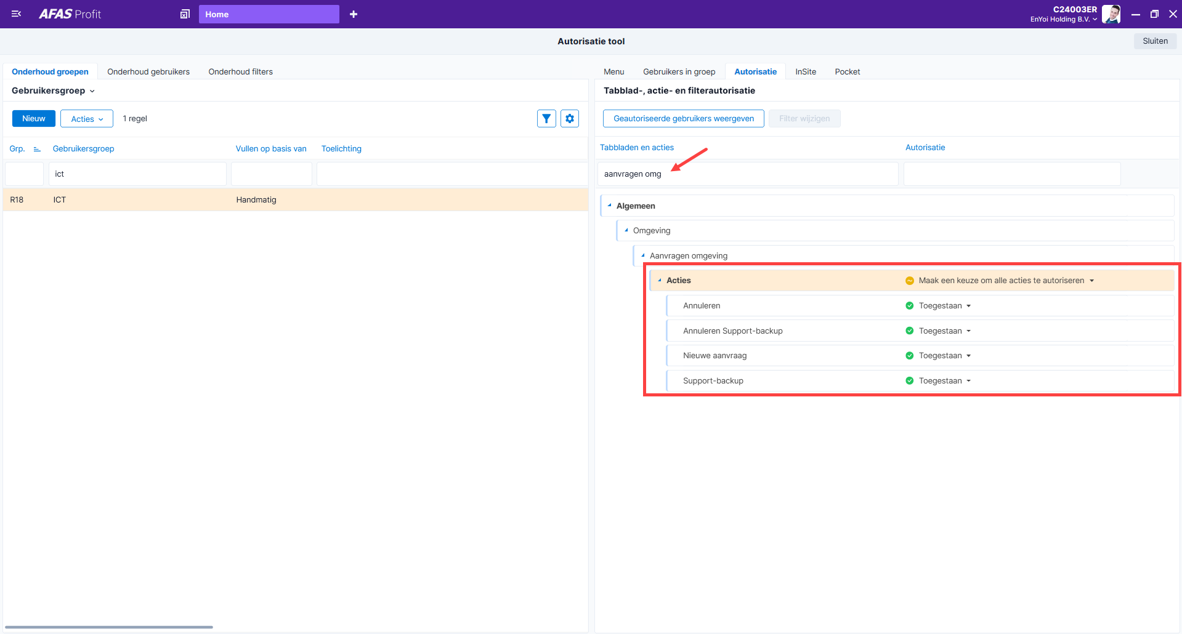Click green check icon on Annuleren row
The height and width of the screenshot is (634, 1182).
point(910,306)
